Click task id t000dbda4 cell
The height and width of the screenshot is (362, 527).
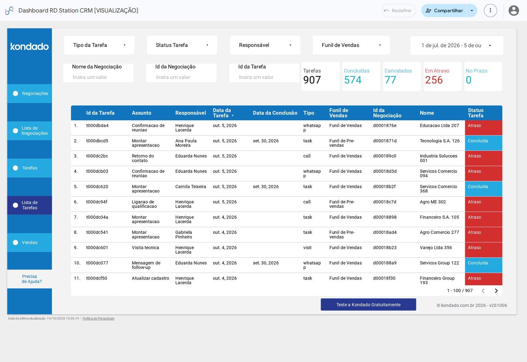tap(97, 126)
